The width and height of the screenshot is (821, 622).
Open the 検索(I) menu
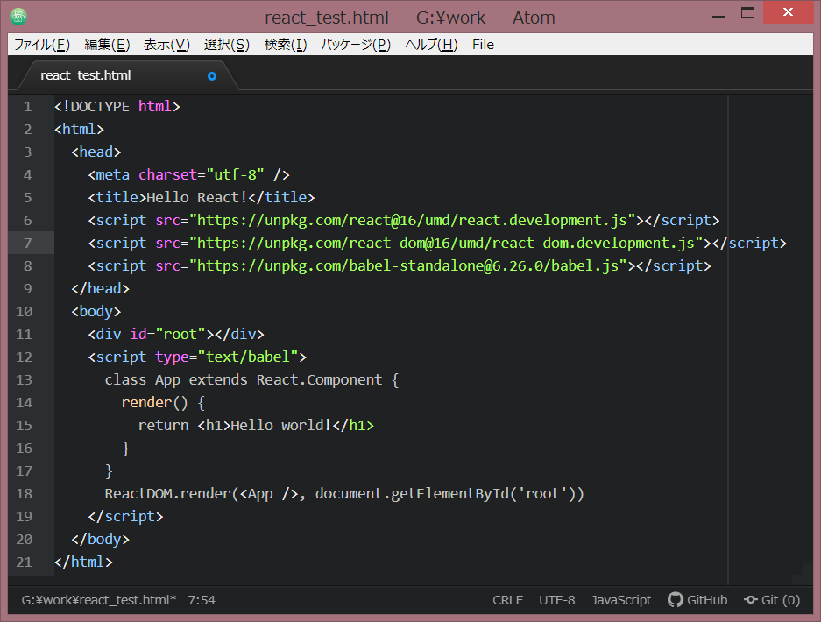pyautogui.click(x=286, y=45)
